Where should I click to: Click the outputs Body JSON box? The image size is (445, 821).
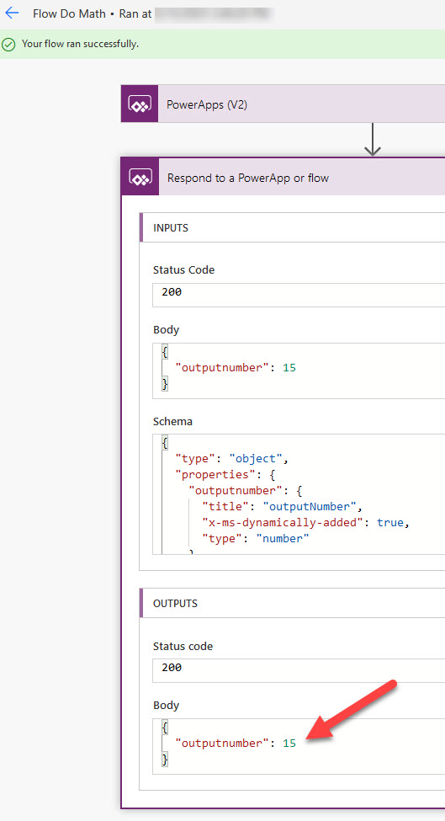[299, 746]
